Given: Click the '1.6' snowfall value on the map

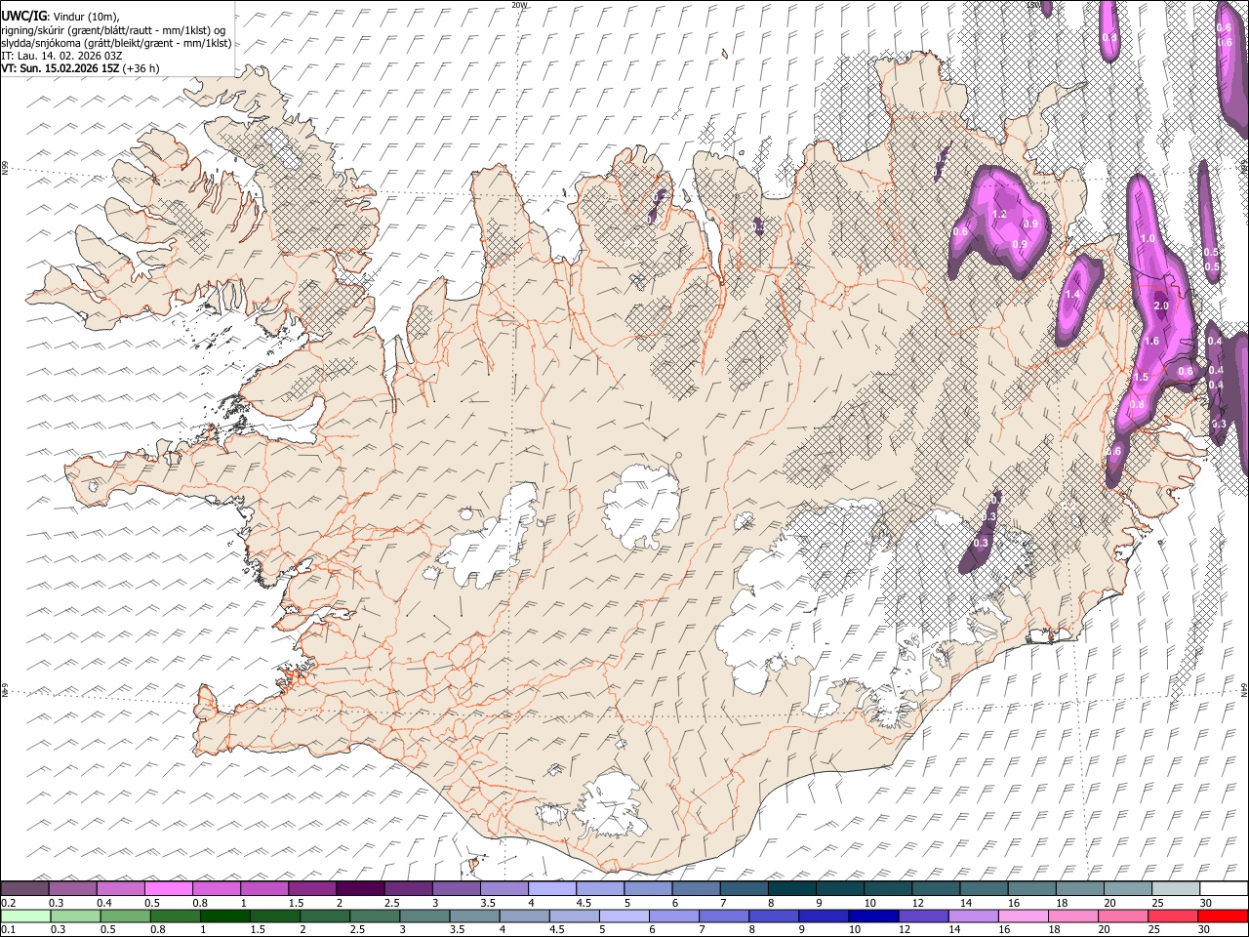Looking at the screenshot, I should tap(1151, 341).
